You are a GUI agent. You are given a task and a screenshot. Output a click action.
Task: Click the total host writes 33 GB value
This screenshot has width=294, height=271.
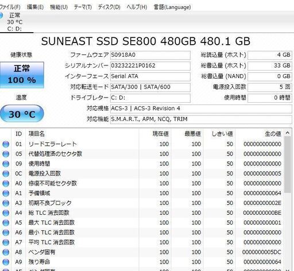coord(270,66)
